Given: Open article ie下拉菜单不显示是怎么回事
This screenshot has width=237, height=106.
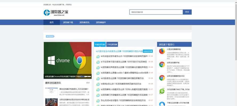Looking at the screenshot, I should [124, 62].
